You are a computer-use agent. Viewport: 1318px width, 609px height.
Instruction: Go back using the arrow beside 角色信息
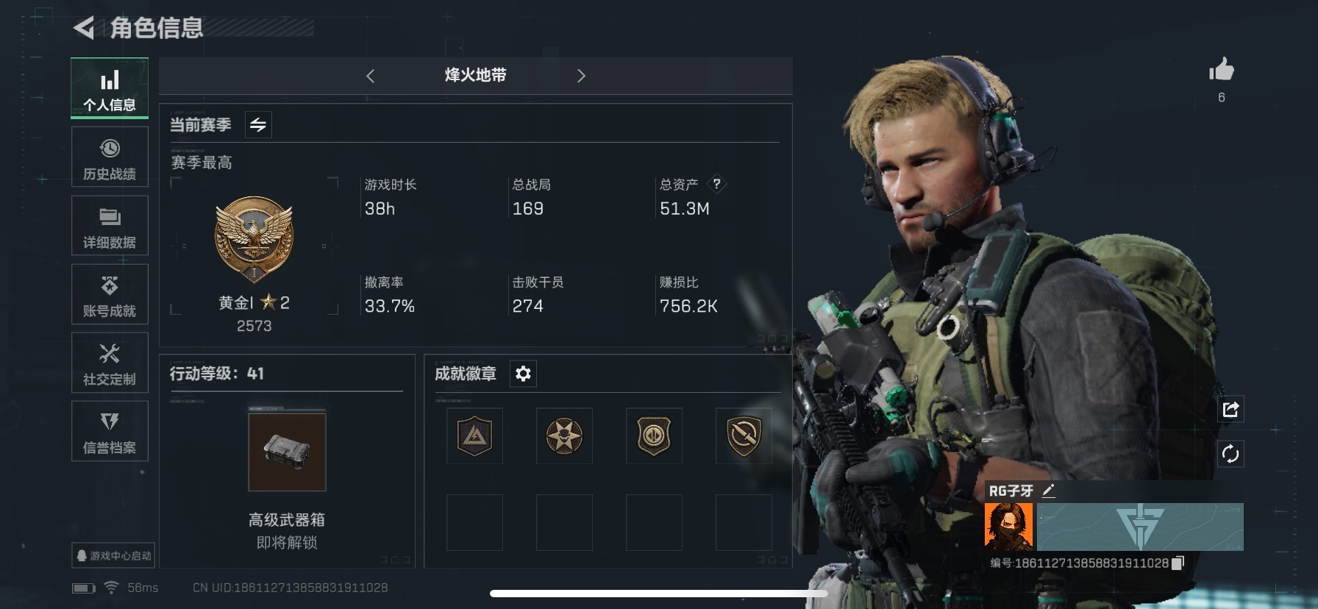tap(84, 28)
